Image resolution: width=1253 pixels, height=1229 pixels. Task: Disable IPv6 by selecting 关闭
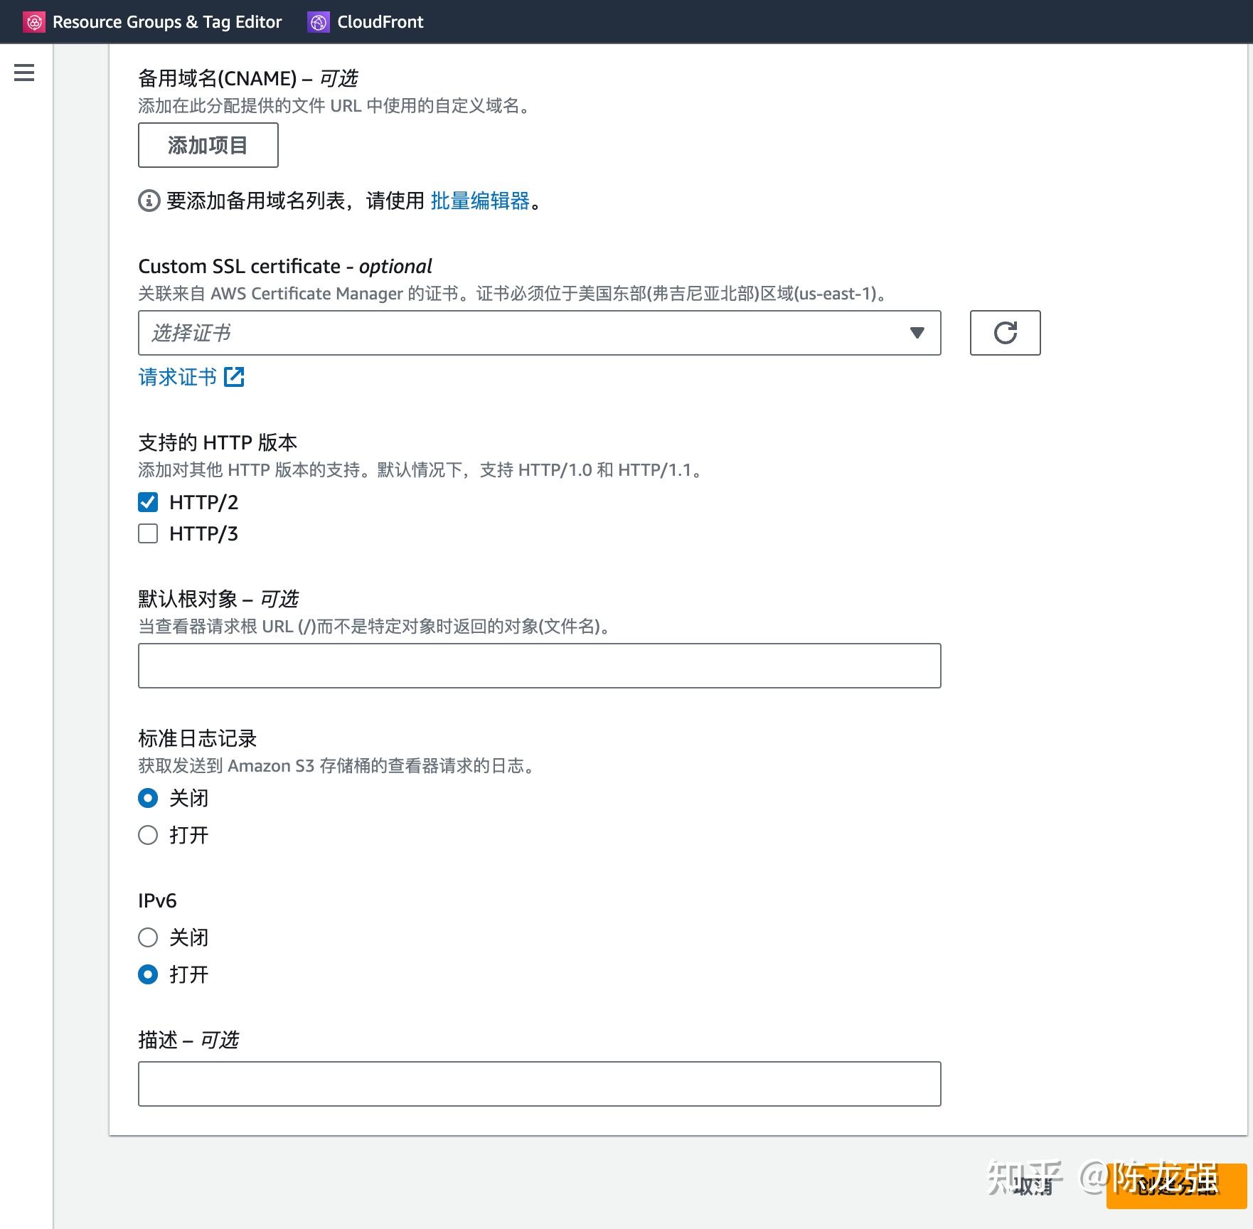tap(147, 937)
